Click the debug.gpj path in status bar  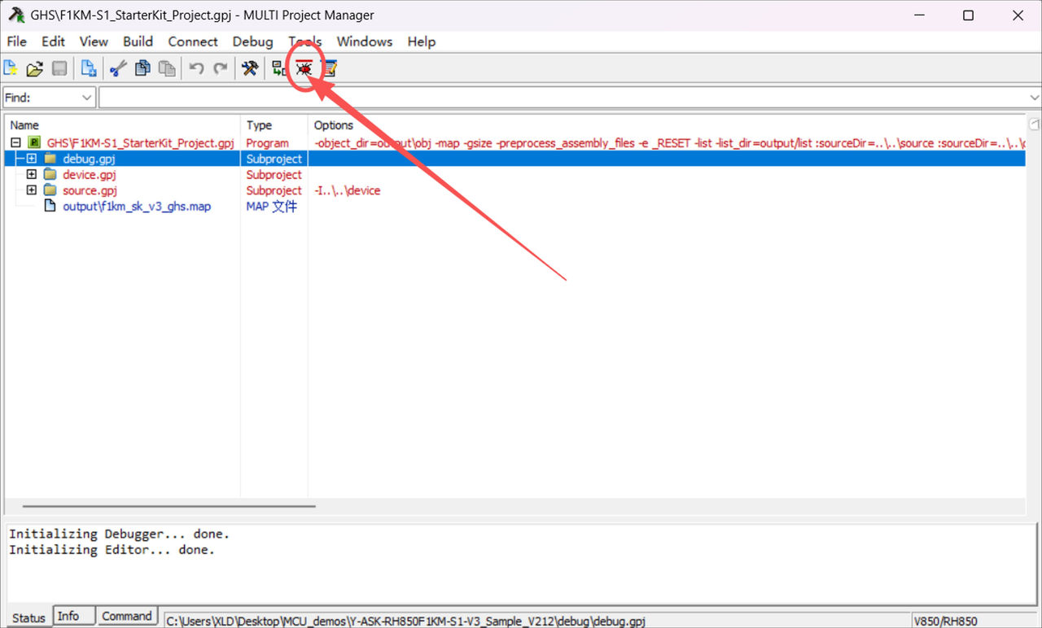pyautogui.click(x=406, y=621)
